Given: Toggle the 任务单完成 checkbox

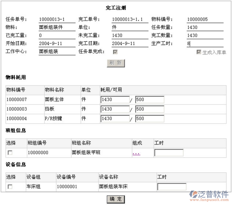Looking at the screenshot, I should point(115,52).
